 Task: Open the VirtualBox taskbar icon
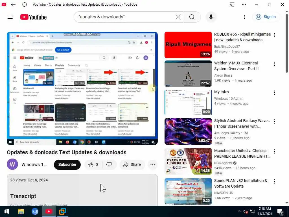[x=63, y=211]
